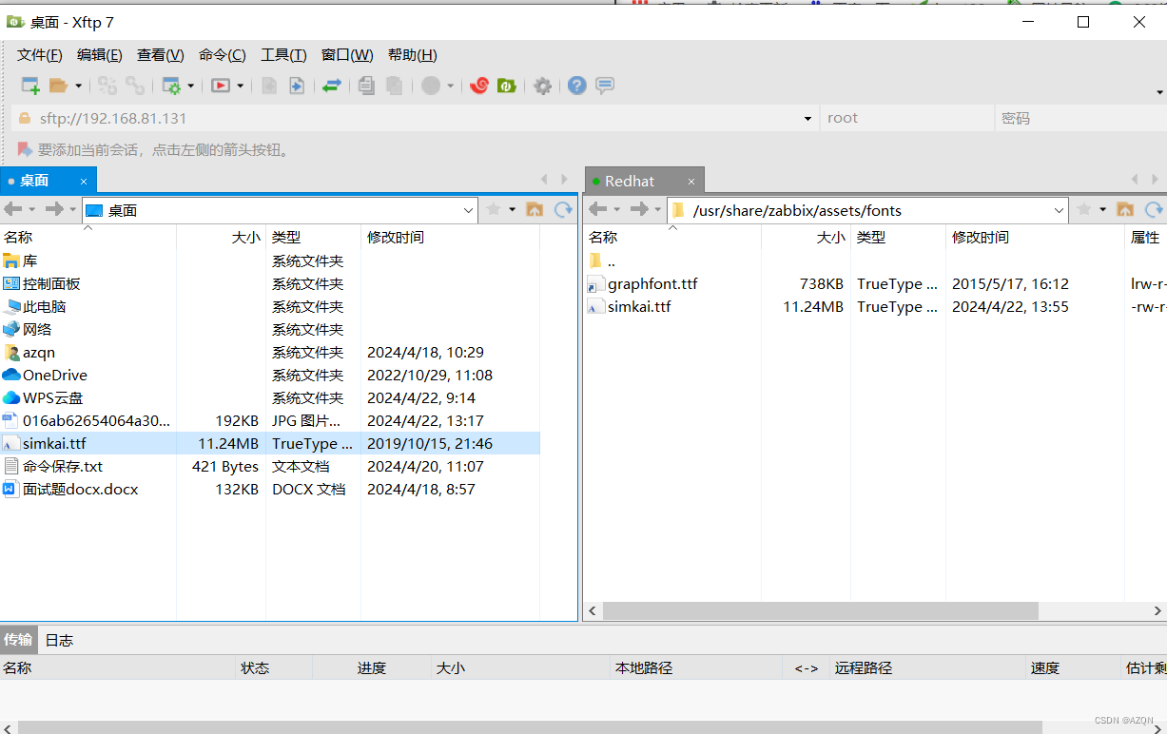
Task: Open the left pane address bar dropdown
Action: [467, 210]
